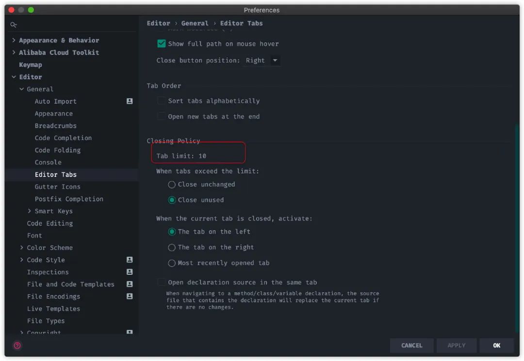The image size is (524, 361).
Task: Click the profile icon beside Auto Import
Action: point(130,101)
